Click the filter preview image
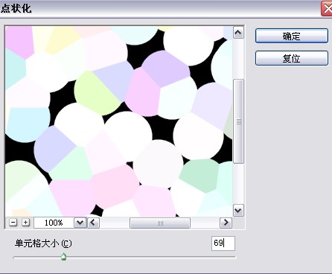Viewport: 332px width, 274px height. (x=119, y=121)
